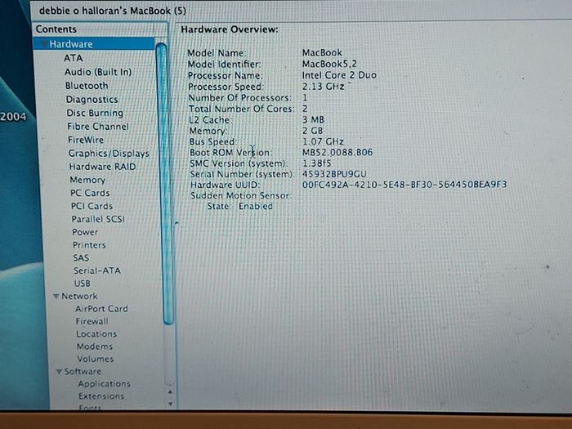Select Extensions under Software
The width and height of the screenshot is (572, 429).
coord(101,395)
